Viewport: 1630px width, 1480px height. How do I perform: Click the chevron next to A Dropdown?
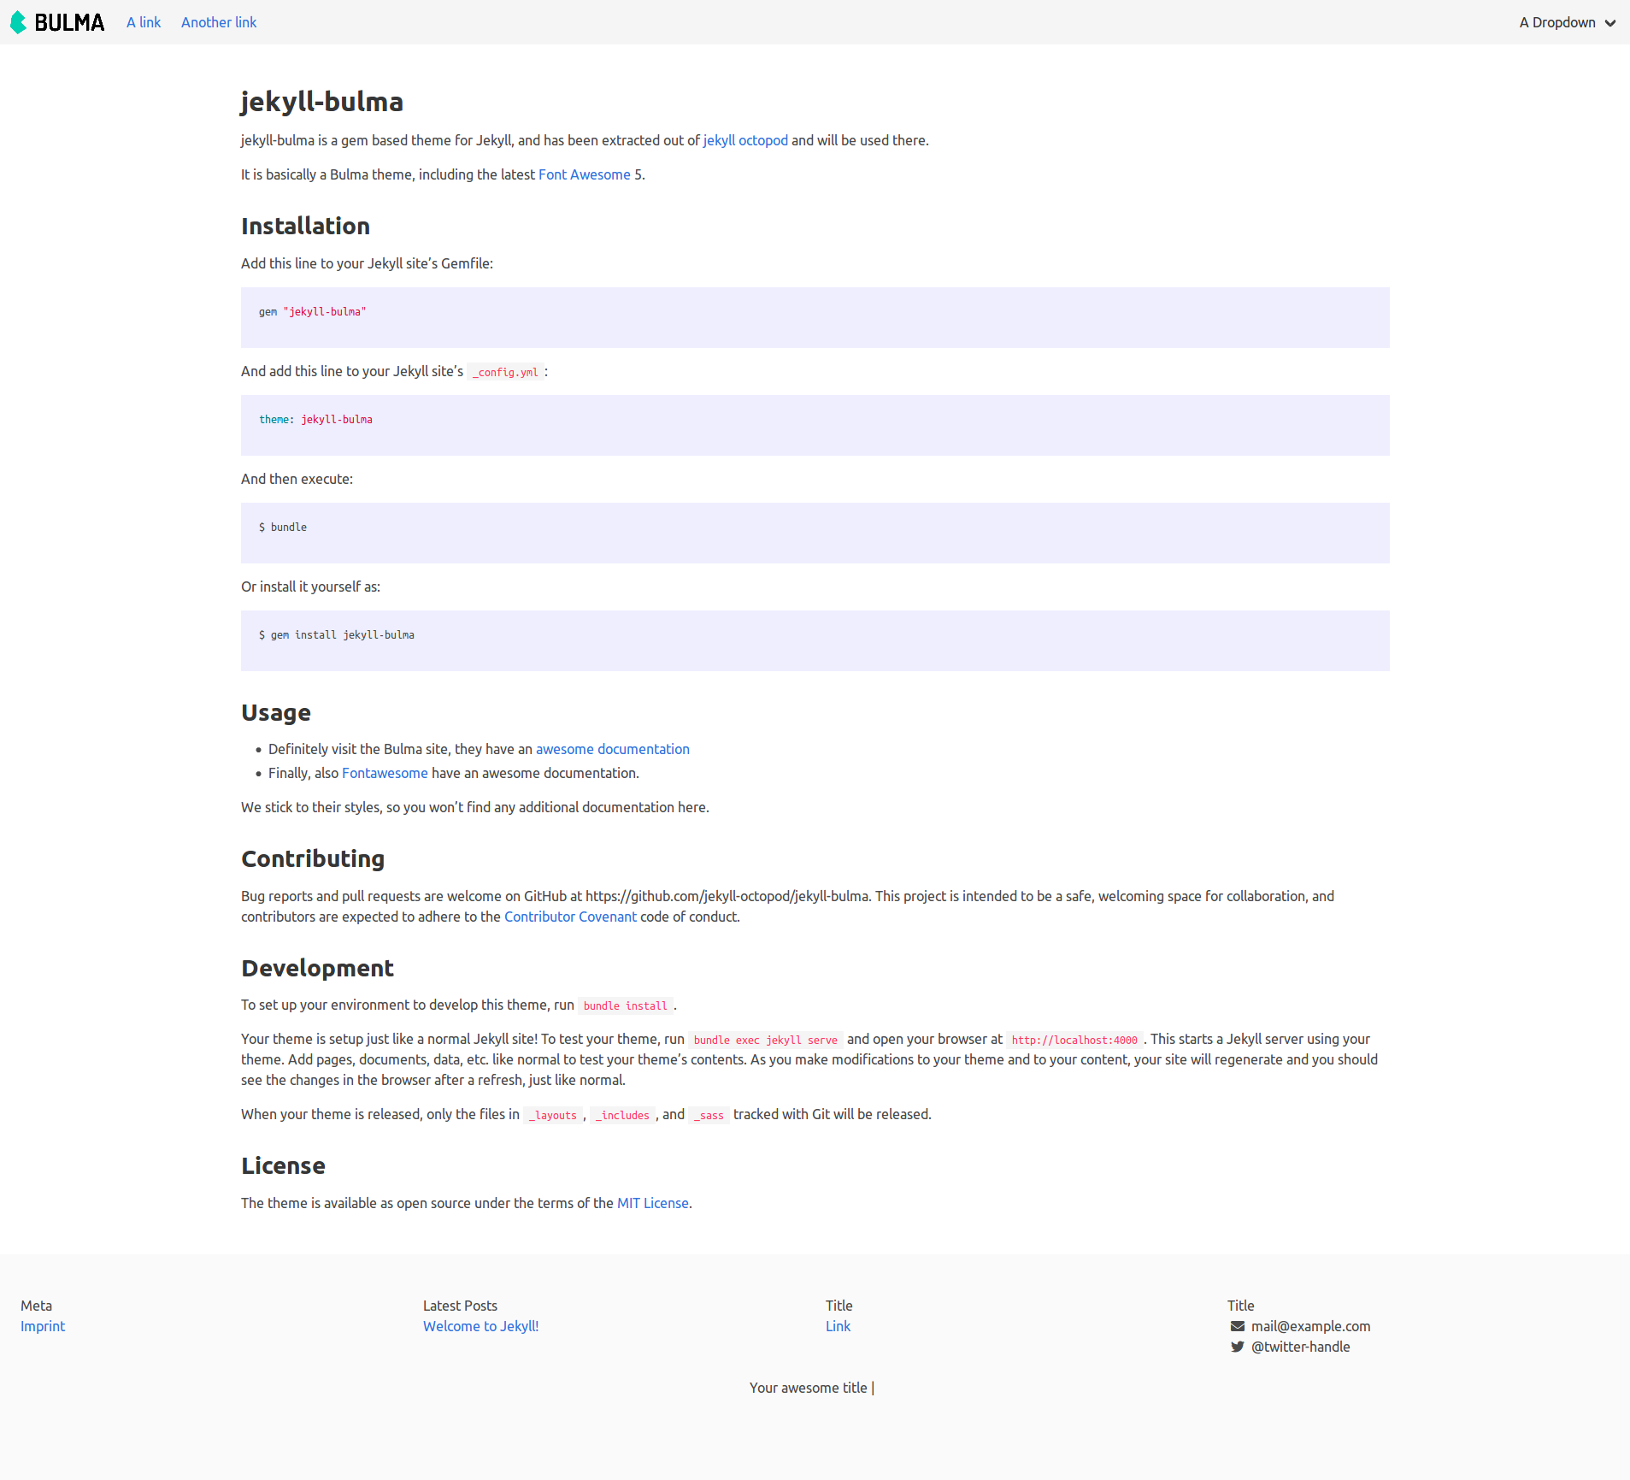coord(1610,23)
